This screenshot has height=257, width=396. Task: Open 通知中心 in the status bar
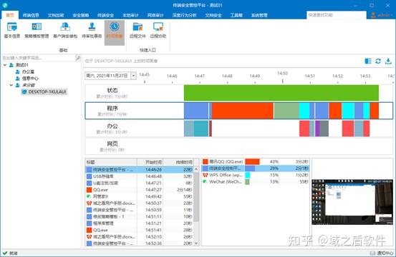[382, 253]
